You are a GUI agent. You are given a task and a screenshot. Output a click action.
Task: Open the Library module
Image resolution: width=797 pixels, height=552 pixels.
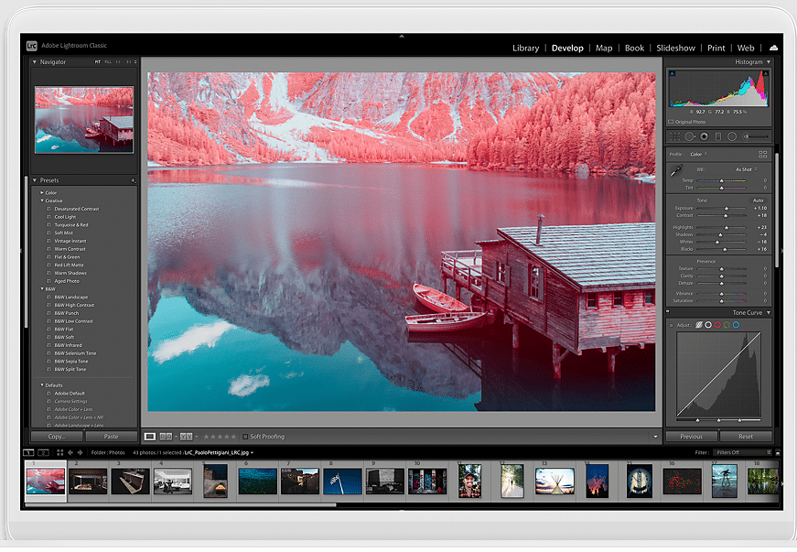click(525, 48)
